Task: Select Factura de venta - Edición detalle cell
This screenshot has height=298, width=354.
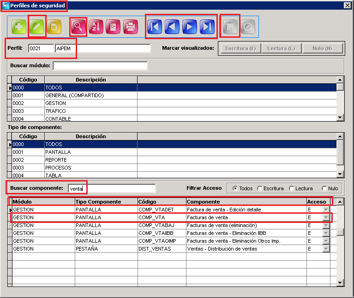Action: click(x=246, y=210)
